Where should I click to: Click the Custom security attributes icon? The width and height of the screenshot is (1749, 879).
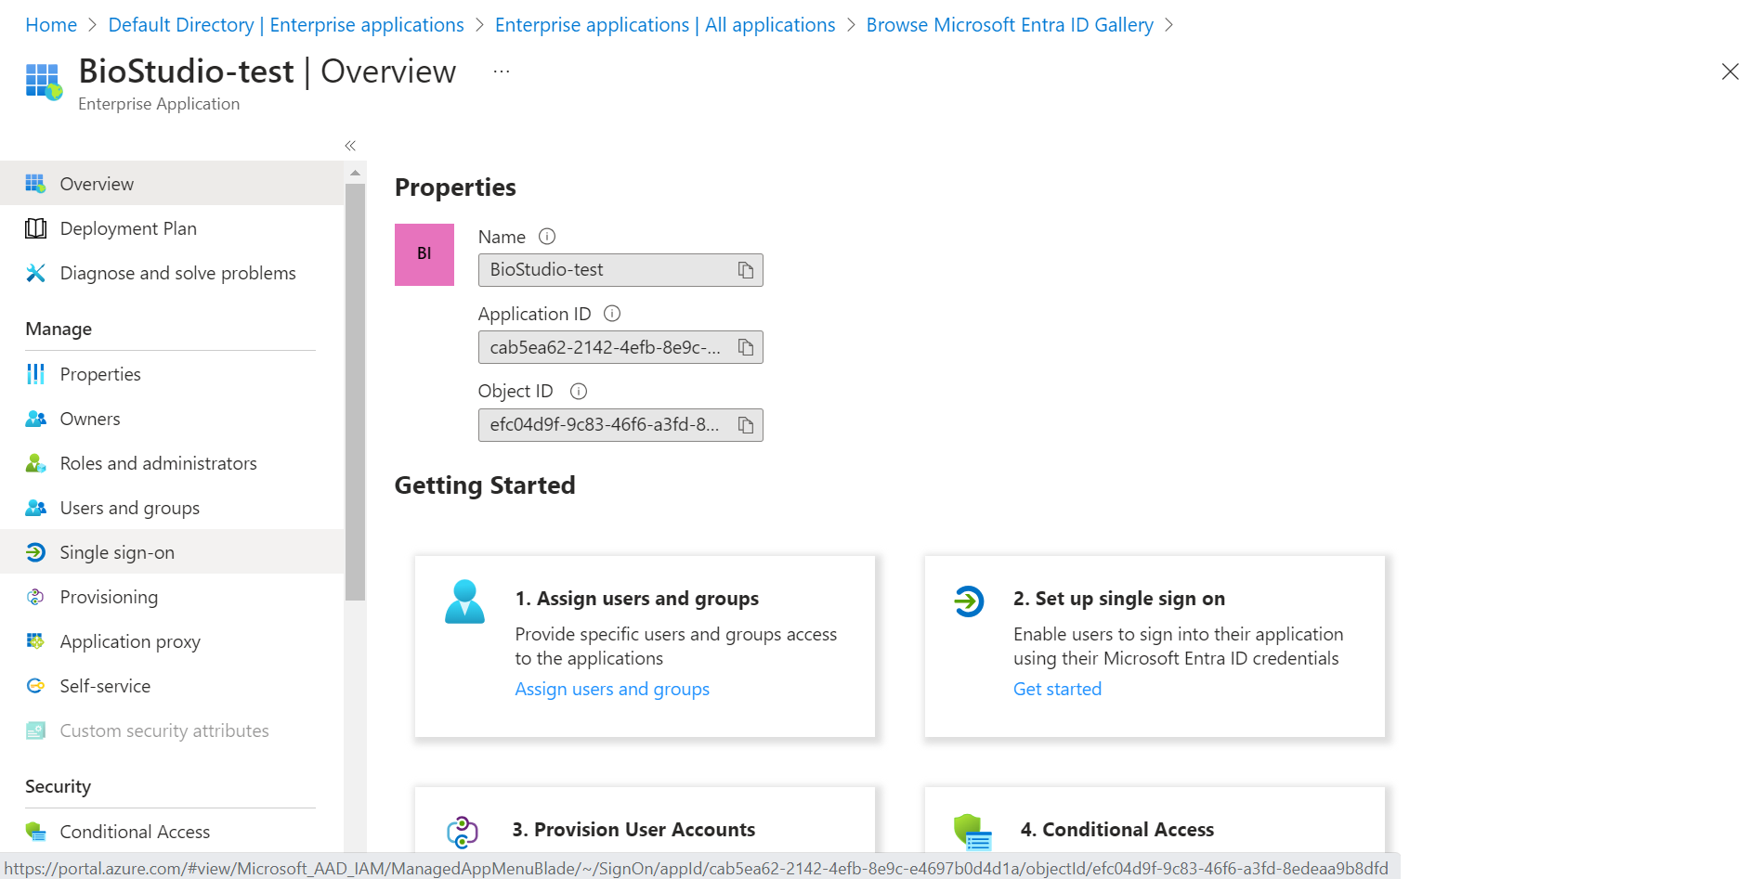(x=35, y=730)
